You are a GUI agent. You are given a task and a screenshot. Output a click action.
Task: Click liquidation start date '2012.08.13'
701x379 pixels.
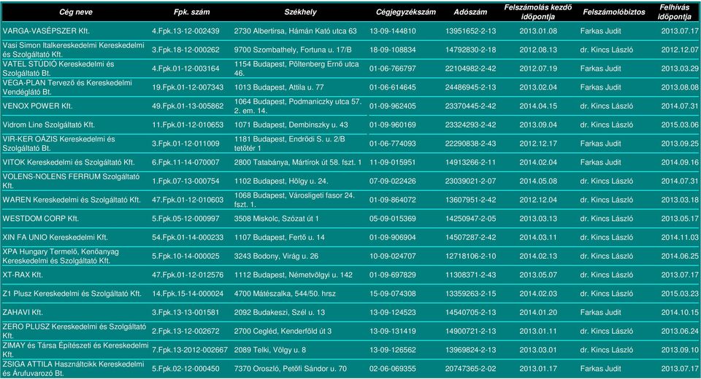(538, 50)
